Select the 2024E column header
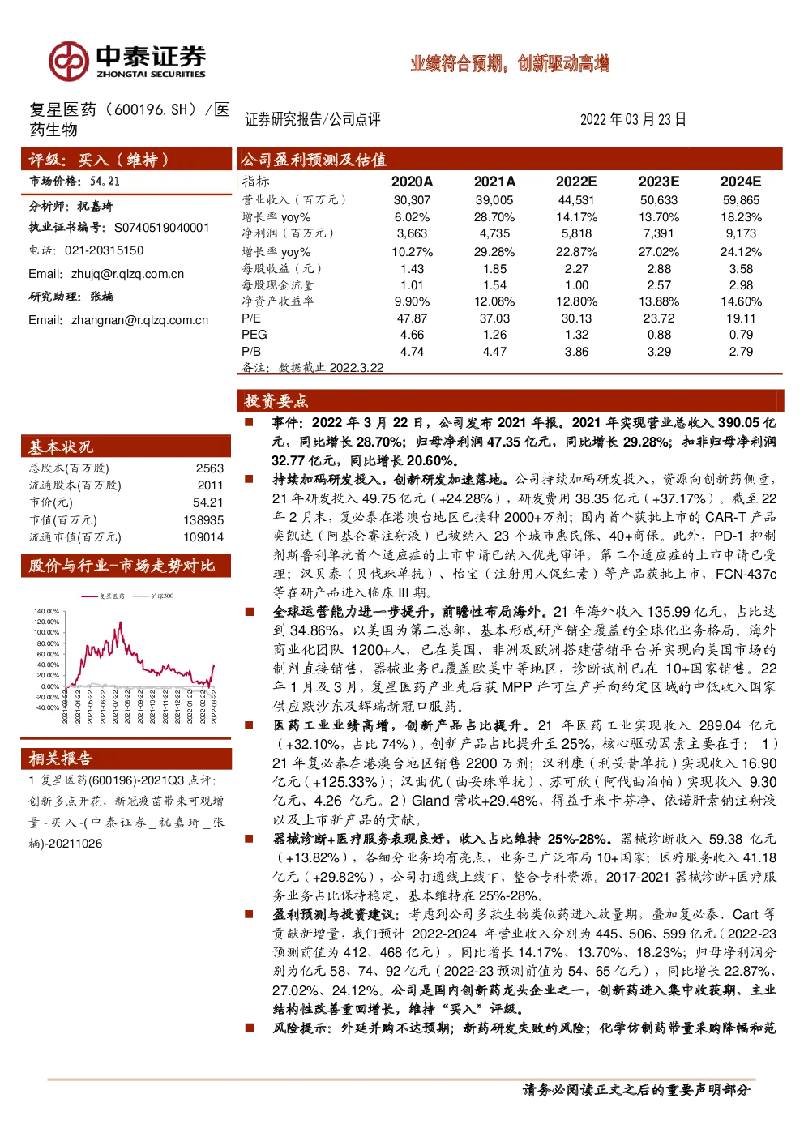The image size is (804, 1137). click(x=741, y=182)
